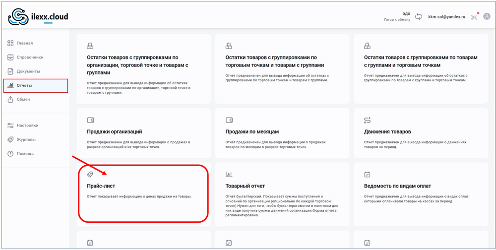Click the bar chart icon on Товарный отчет
The width and height of the screenshot is (496, 250).
[x=229, y=174]
